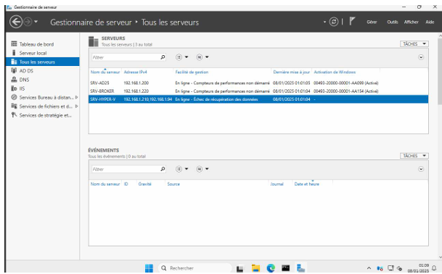
Task: Click the DNS sidebar icon
Action: [14, 80]
